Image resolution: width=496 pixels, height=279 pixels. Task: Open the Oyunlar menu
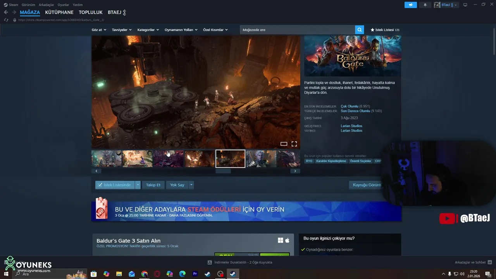(x=64, y=5)
